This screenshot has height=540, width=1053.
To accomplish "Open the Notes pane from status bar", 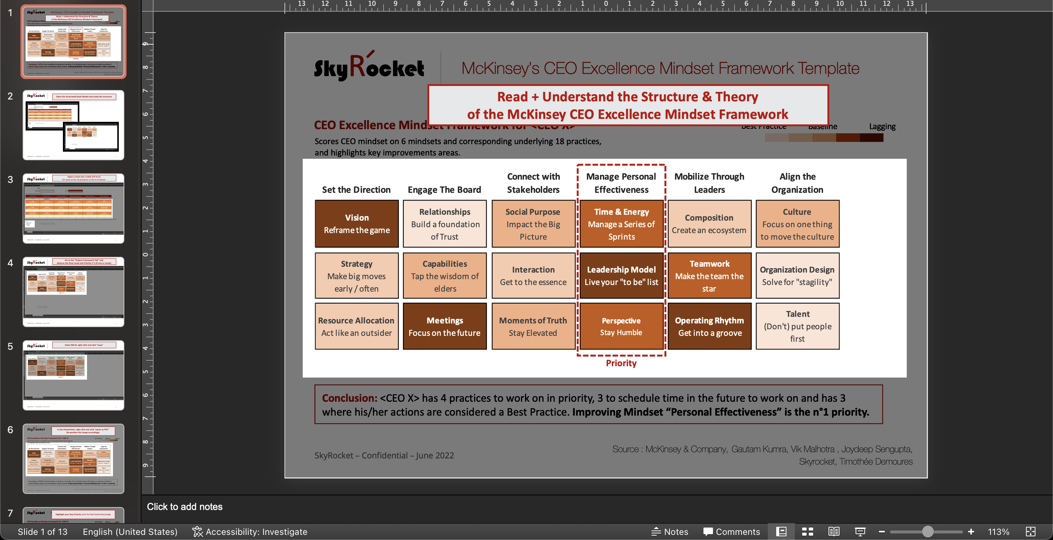I will click(669, 532).
